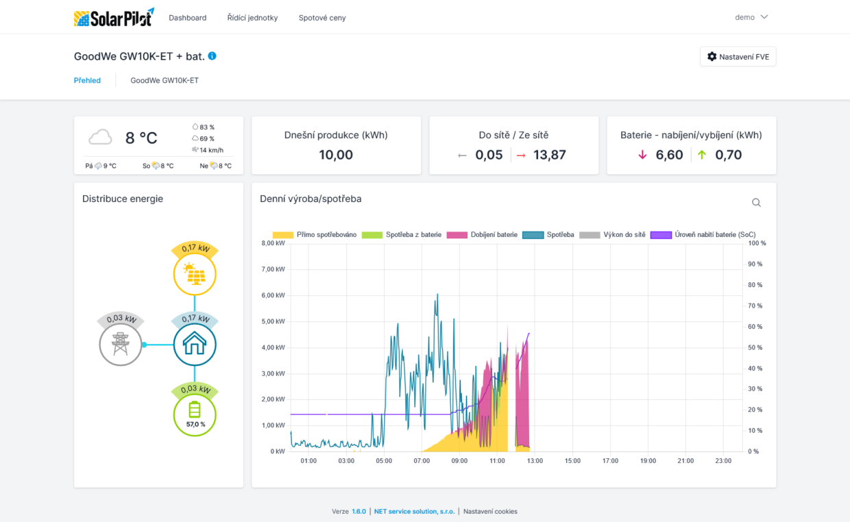Image resolution: width=850 pixels, height=522 pixels.
Task: Open the NET service solution link
Action: [414, 512]
